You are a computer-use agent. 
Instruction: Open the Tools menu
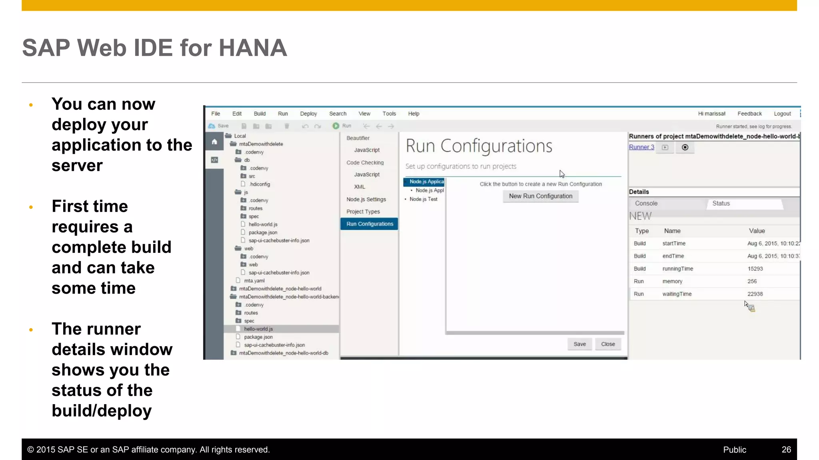[x=389, y=114]
